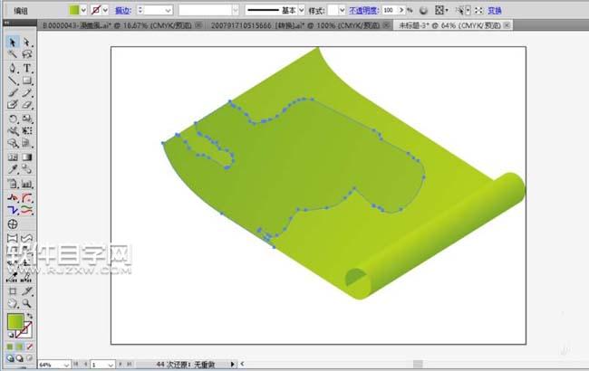Select the Pen tool

[x=13, y=68]
